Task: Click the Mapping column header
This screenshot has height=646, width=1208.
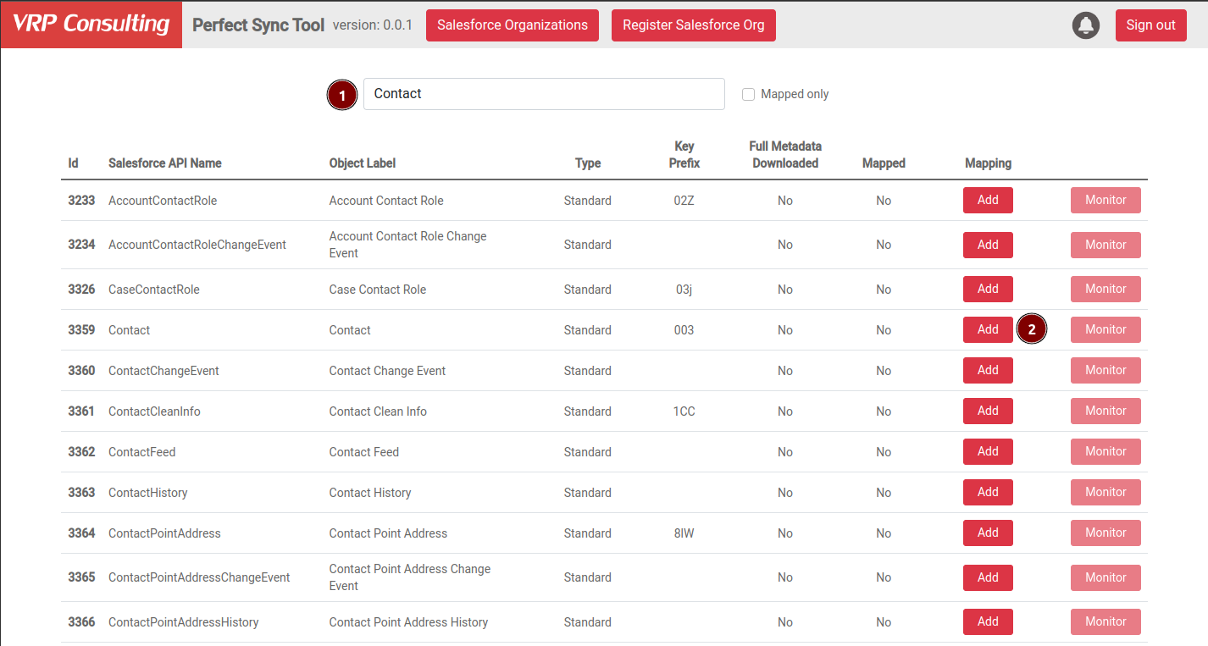Action: pyautogui.click(x=988, y=163)
